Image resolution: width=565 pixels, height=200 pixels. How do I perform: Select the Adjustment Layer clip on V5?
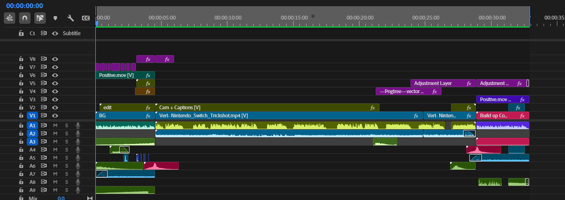click(x=443, y=83)
